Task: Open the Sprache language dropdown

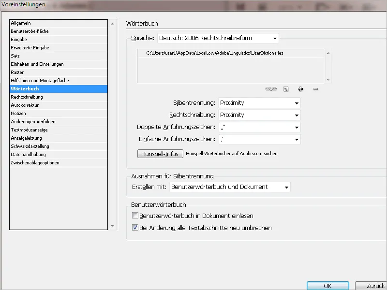Action: click(275, 38)
